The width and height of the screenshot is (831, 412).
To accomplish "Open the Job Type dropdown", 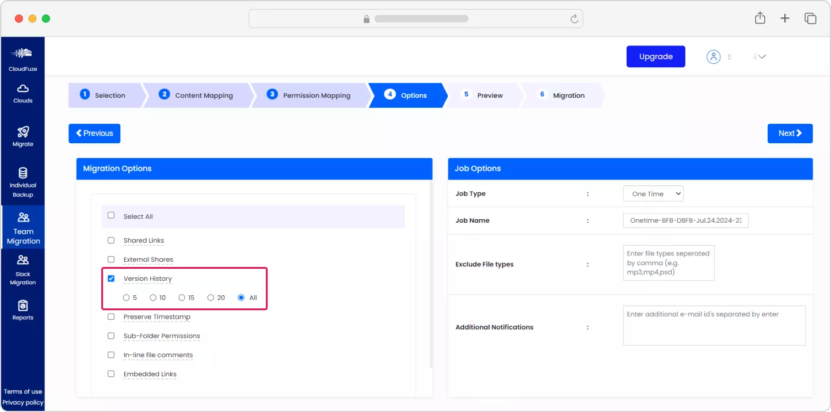I will click(x=653, y=194).
